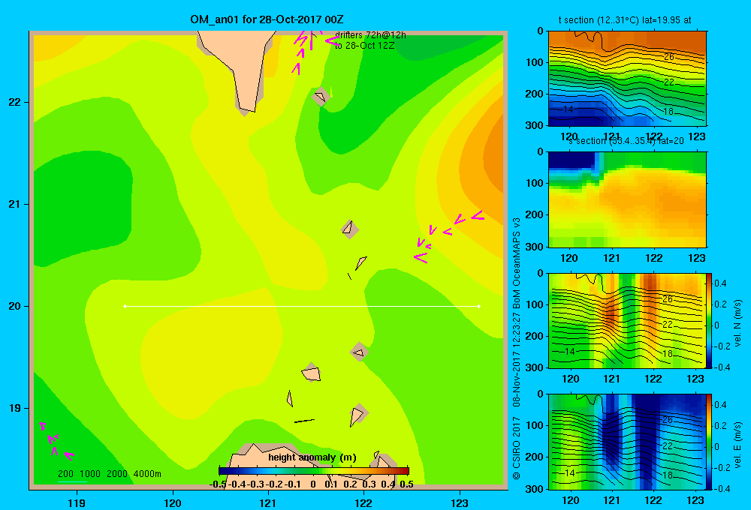Click the vel. E vertical colorbar
The width and height of the screenshot is (751, 510).
[x=709, y=442]
